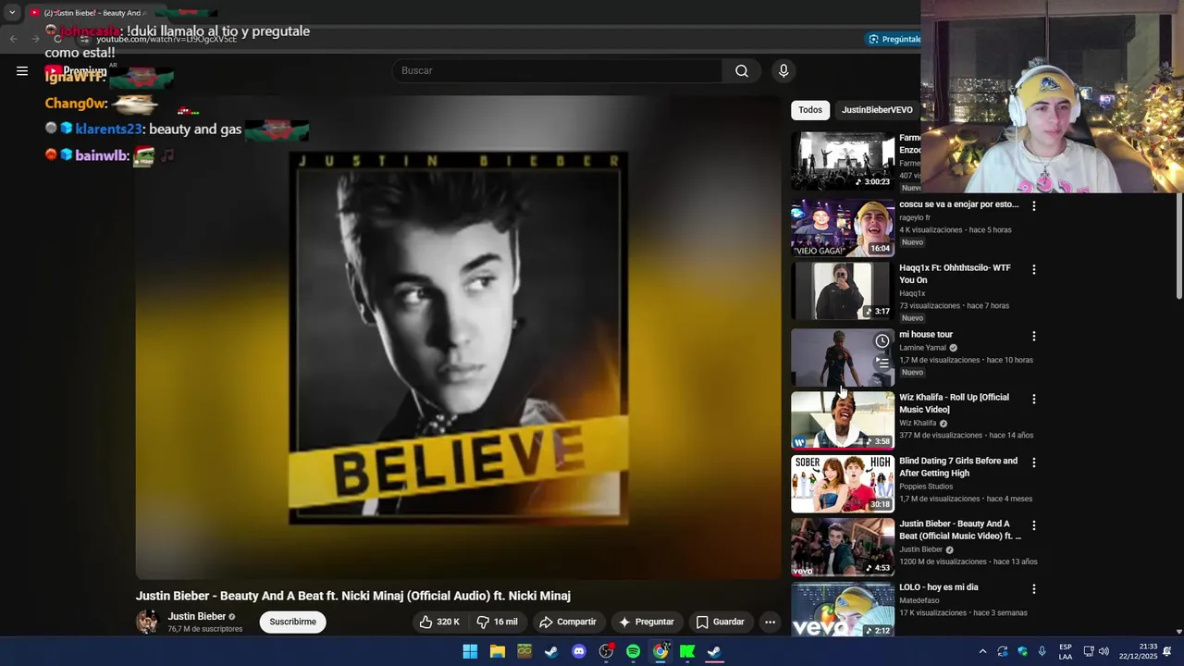Add 'mi house tour' to queue icon

[x=882, y=364]
